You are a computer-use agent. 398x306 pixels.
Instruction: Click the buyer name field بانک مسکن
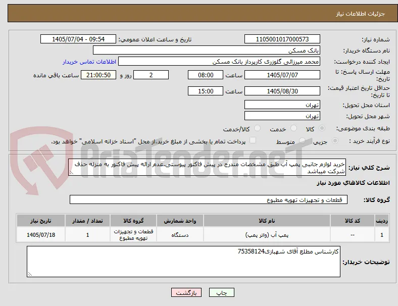click(x=207, y=50)
